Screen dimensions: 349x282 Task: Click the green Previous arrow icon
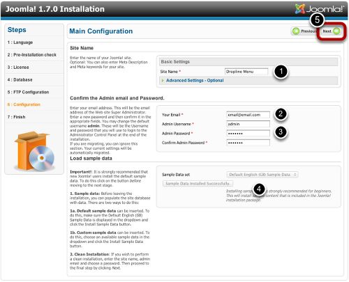tap(296, 31)
